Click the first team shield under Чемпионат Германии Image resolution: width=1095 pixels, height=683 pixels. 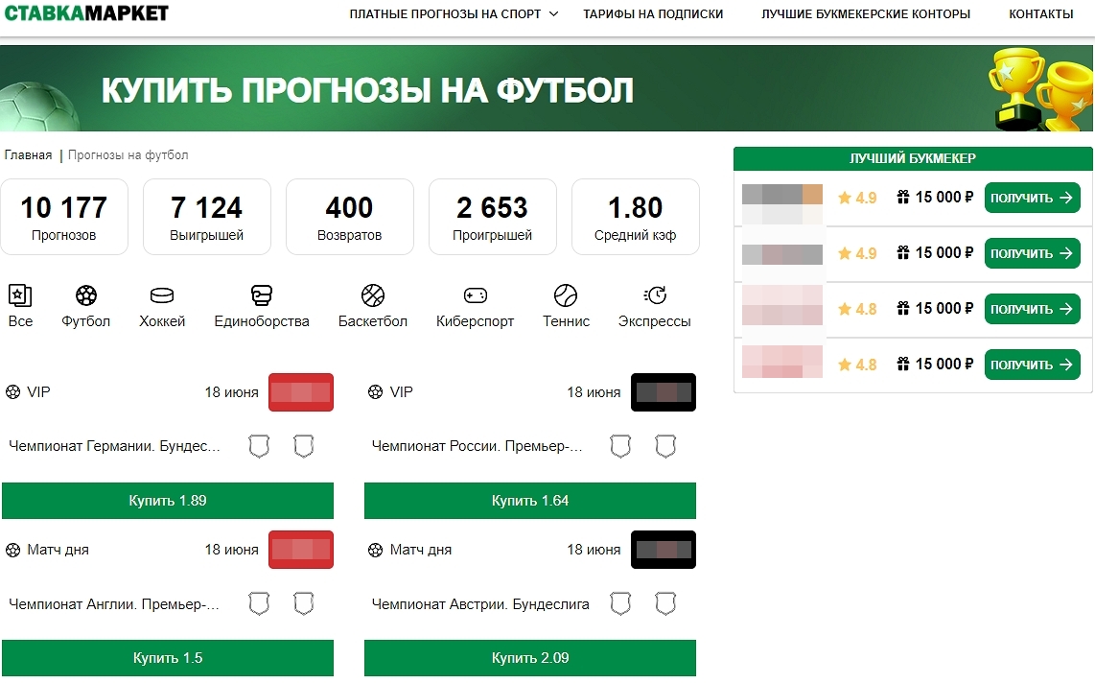tap(258, 444)
